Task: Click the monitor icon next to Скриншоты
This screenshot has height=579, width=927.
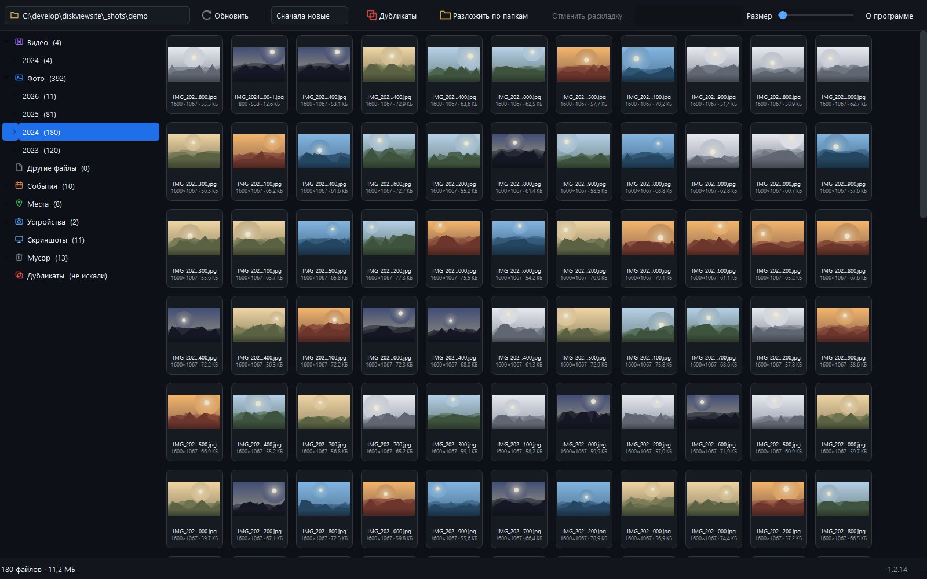Action: point(19,240)
